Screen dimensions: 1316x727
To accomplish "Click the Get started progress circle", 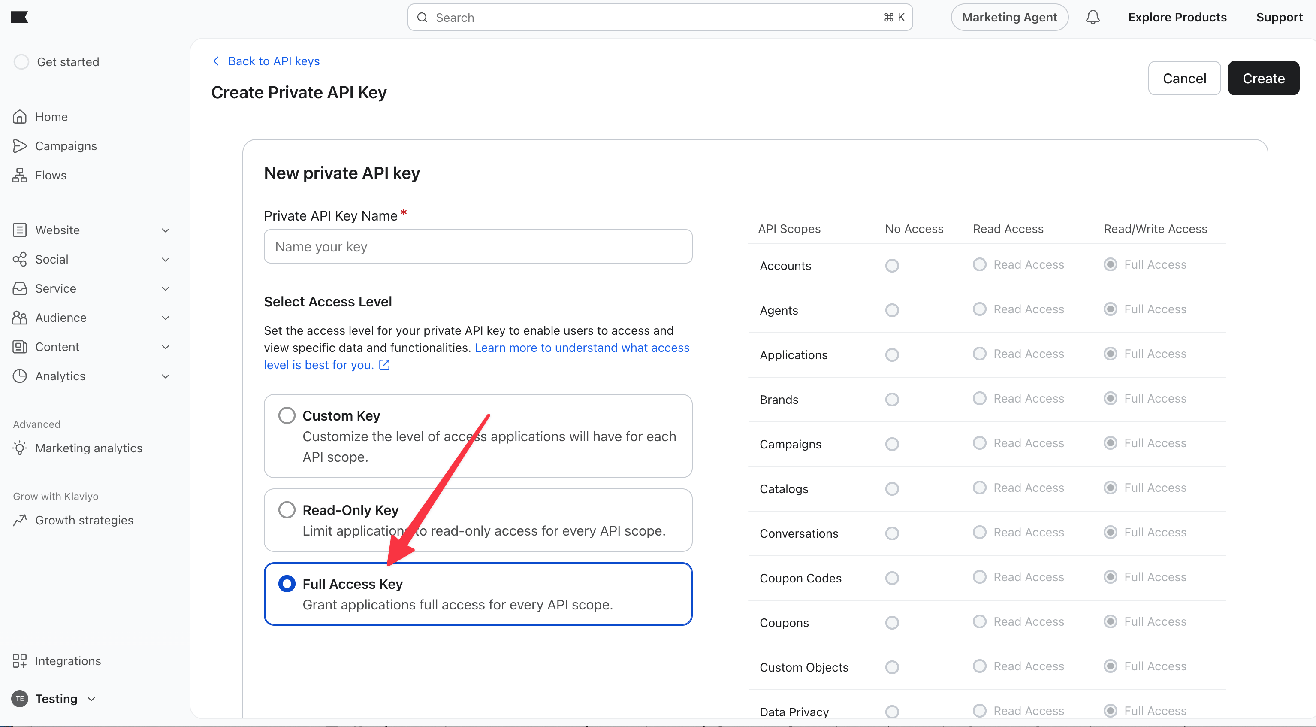I will click(x=21, y=62).
